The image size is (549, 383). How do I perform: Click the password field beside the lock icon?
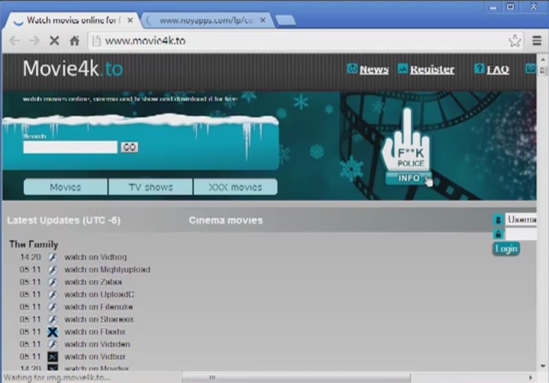[521, 234]
